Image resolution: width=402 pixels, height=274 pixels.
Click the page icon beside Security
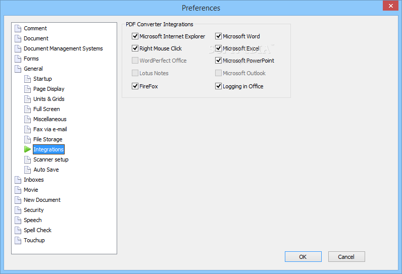(x=18, y=210)
